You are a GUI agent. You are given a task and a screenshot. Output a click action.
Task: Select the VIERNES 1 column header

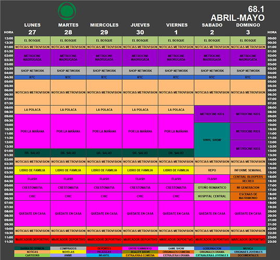tap(177, 29)
